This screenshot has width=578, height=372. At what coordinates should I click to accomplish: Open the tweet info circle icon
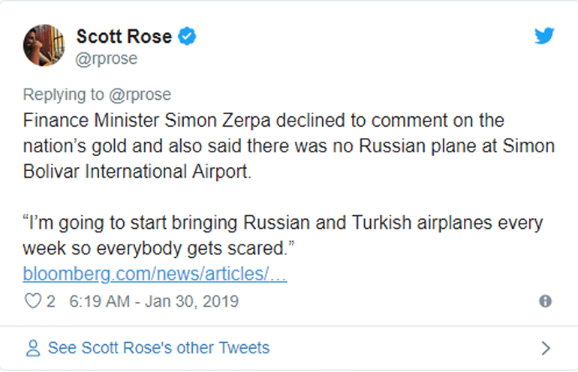point(545,301)
